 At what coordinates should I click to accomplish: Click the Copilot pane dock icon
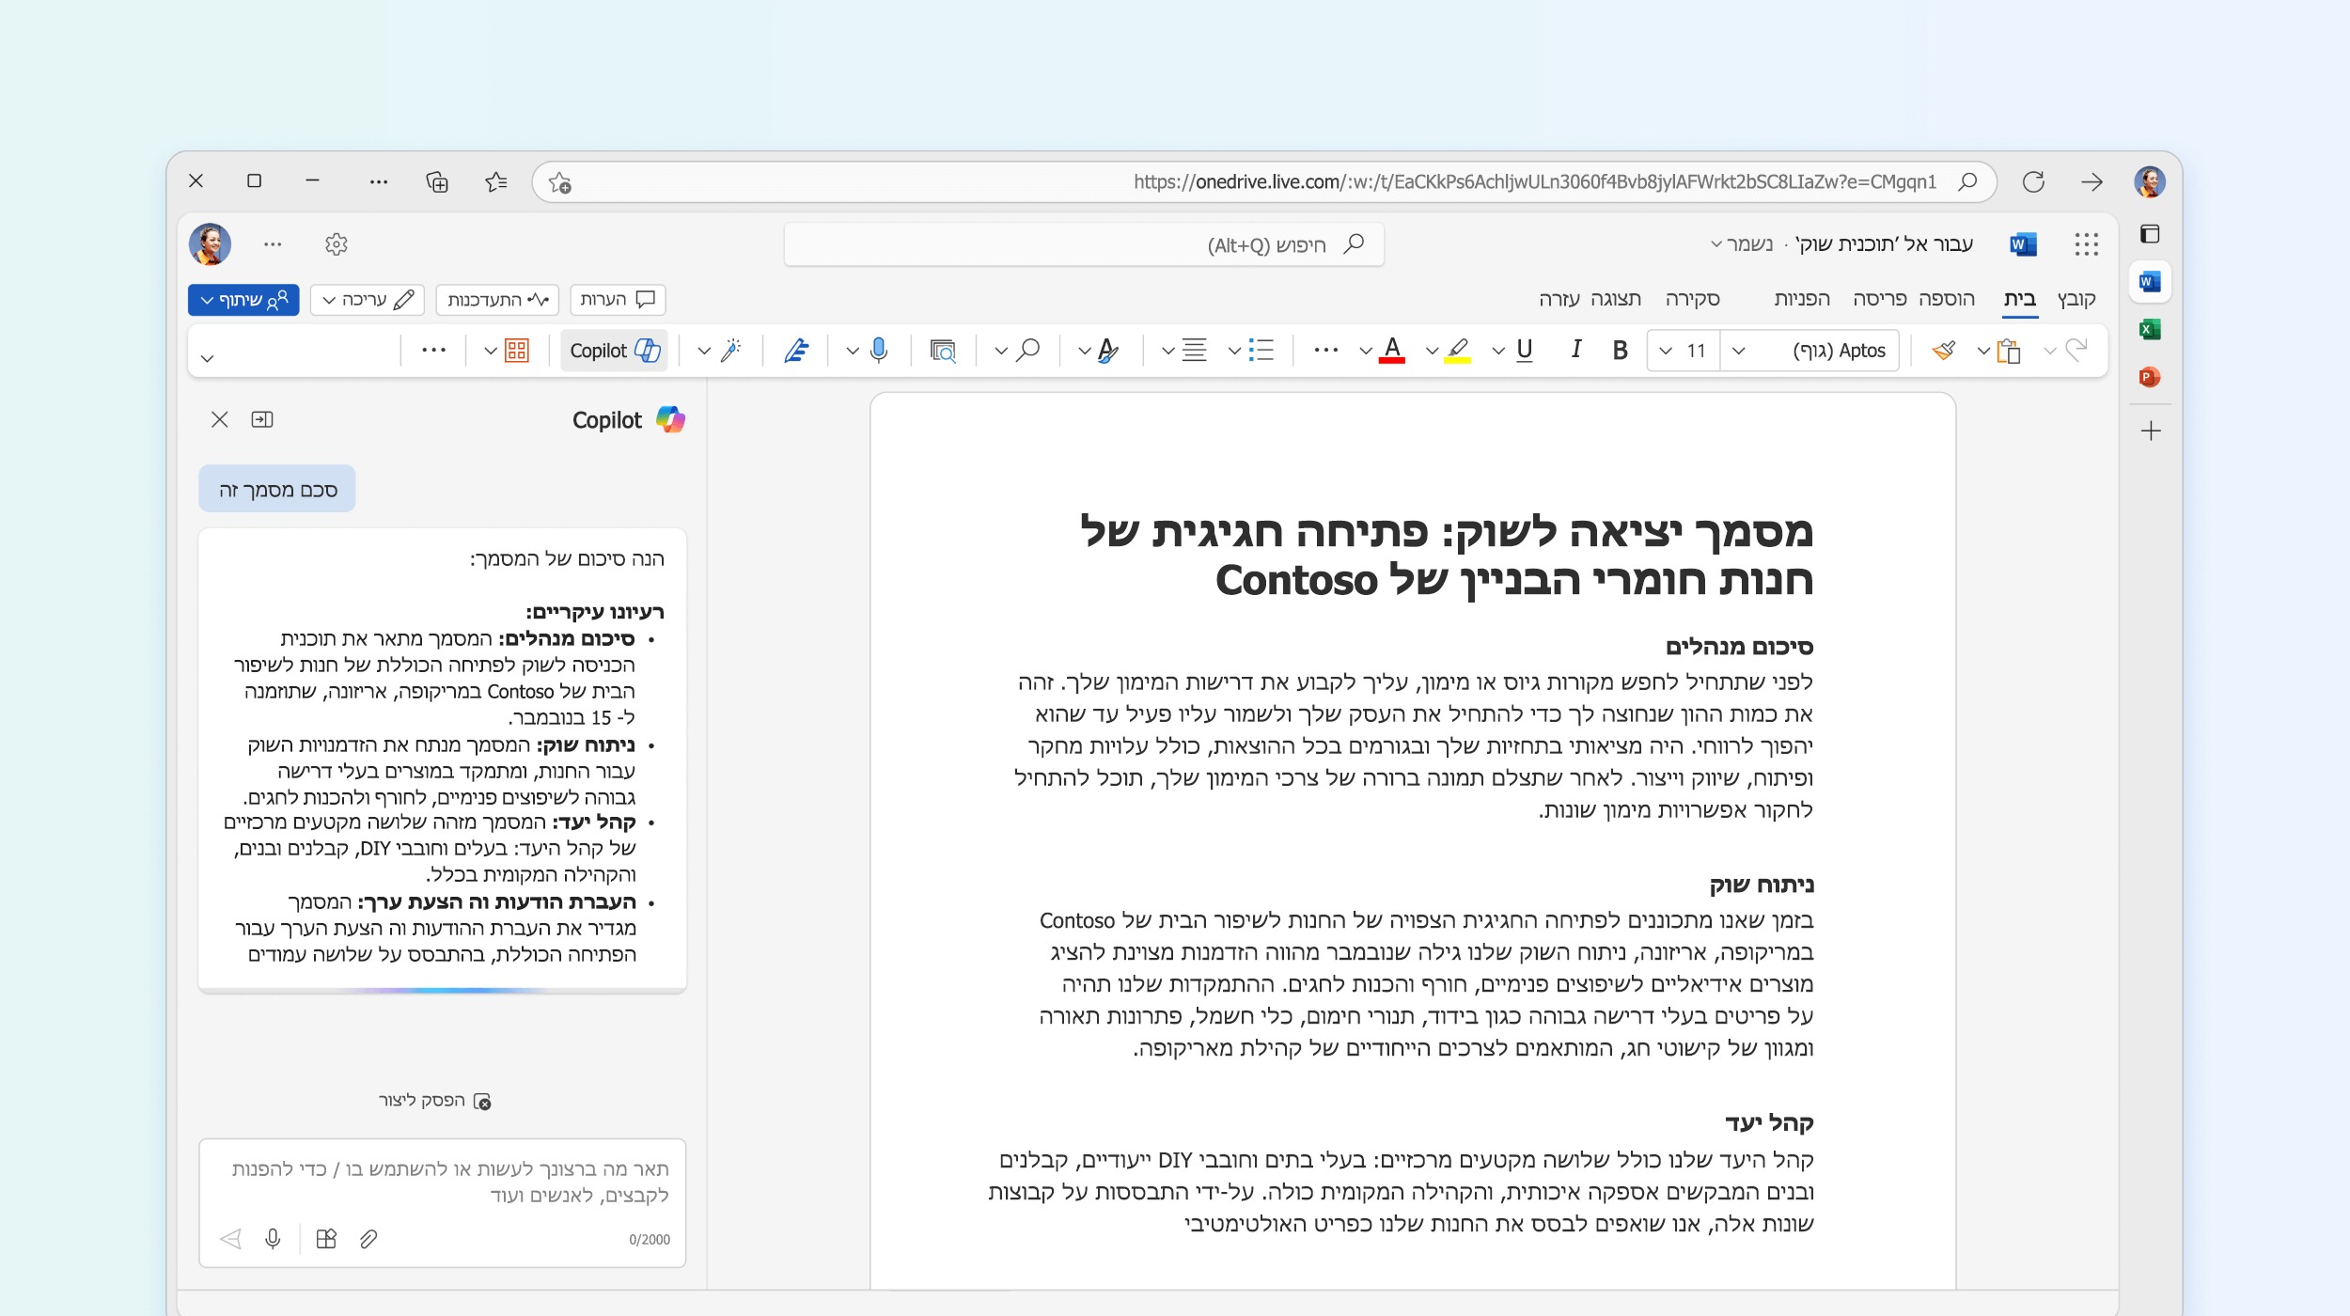262,419
